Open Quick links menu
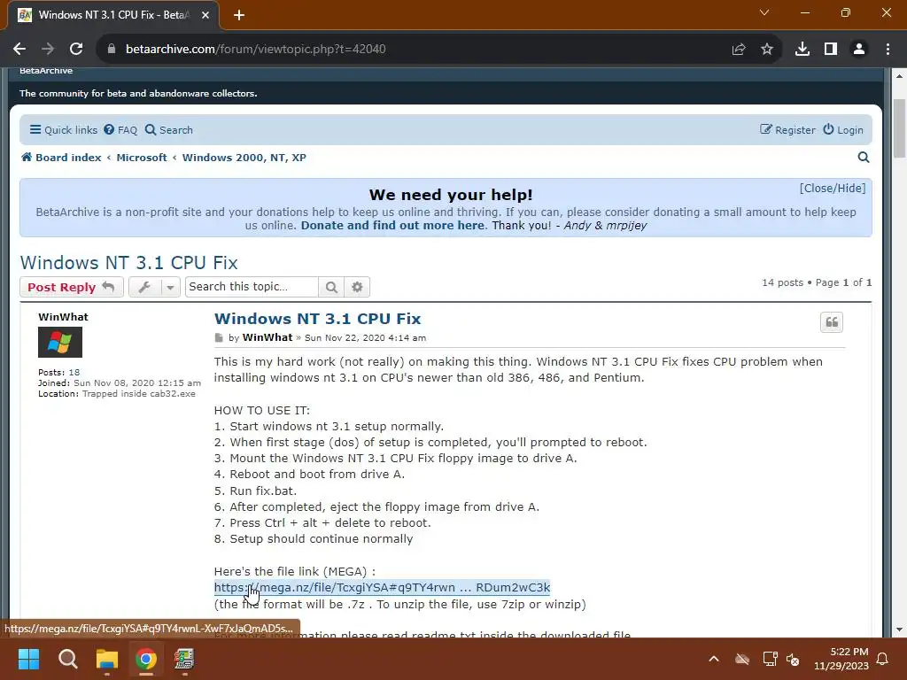 64,130
